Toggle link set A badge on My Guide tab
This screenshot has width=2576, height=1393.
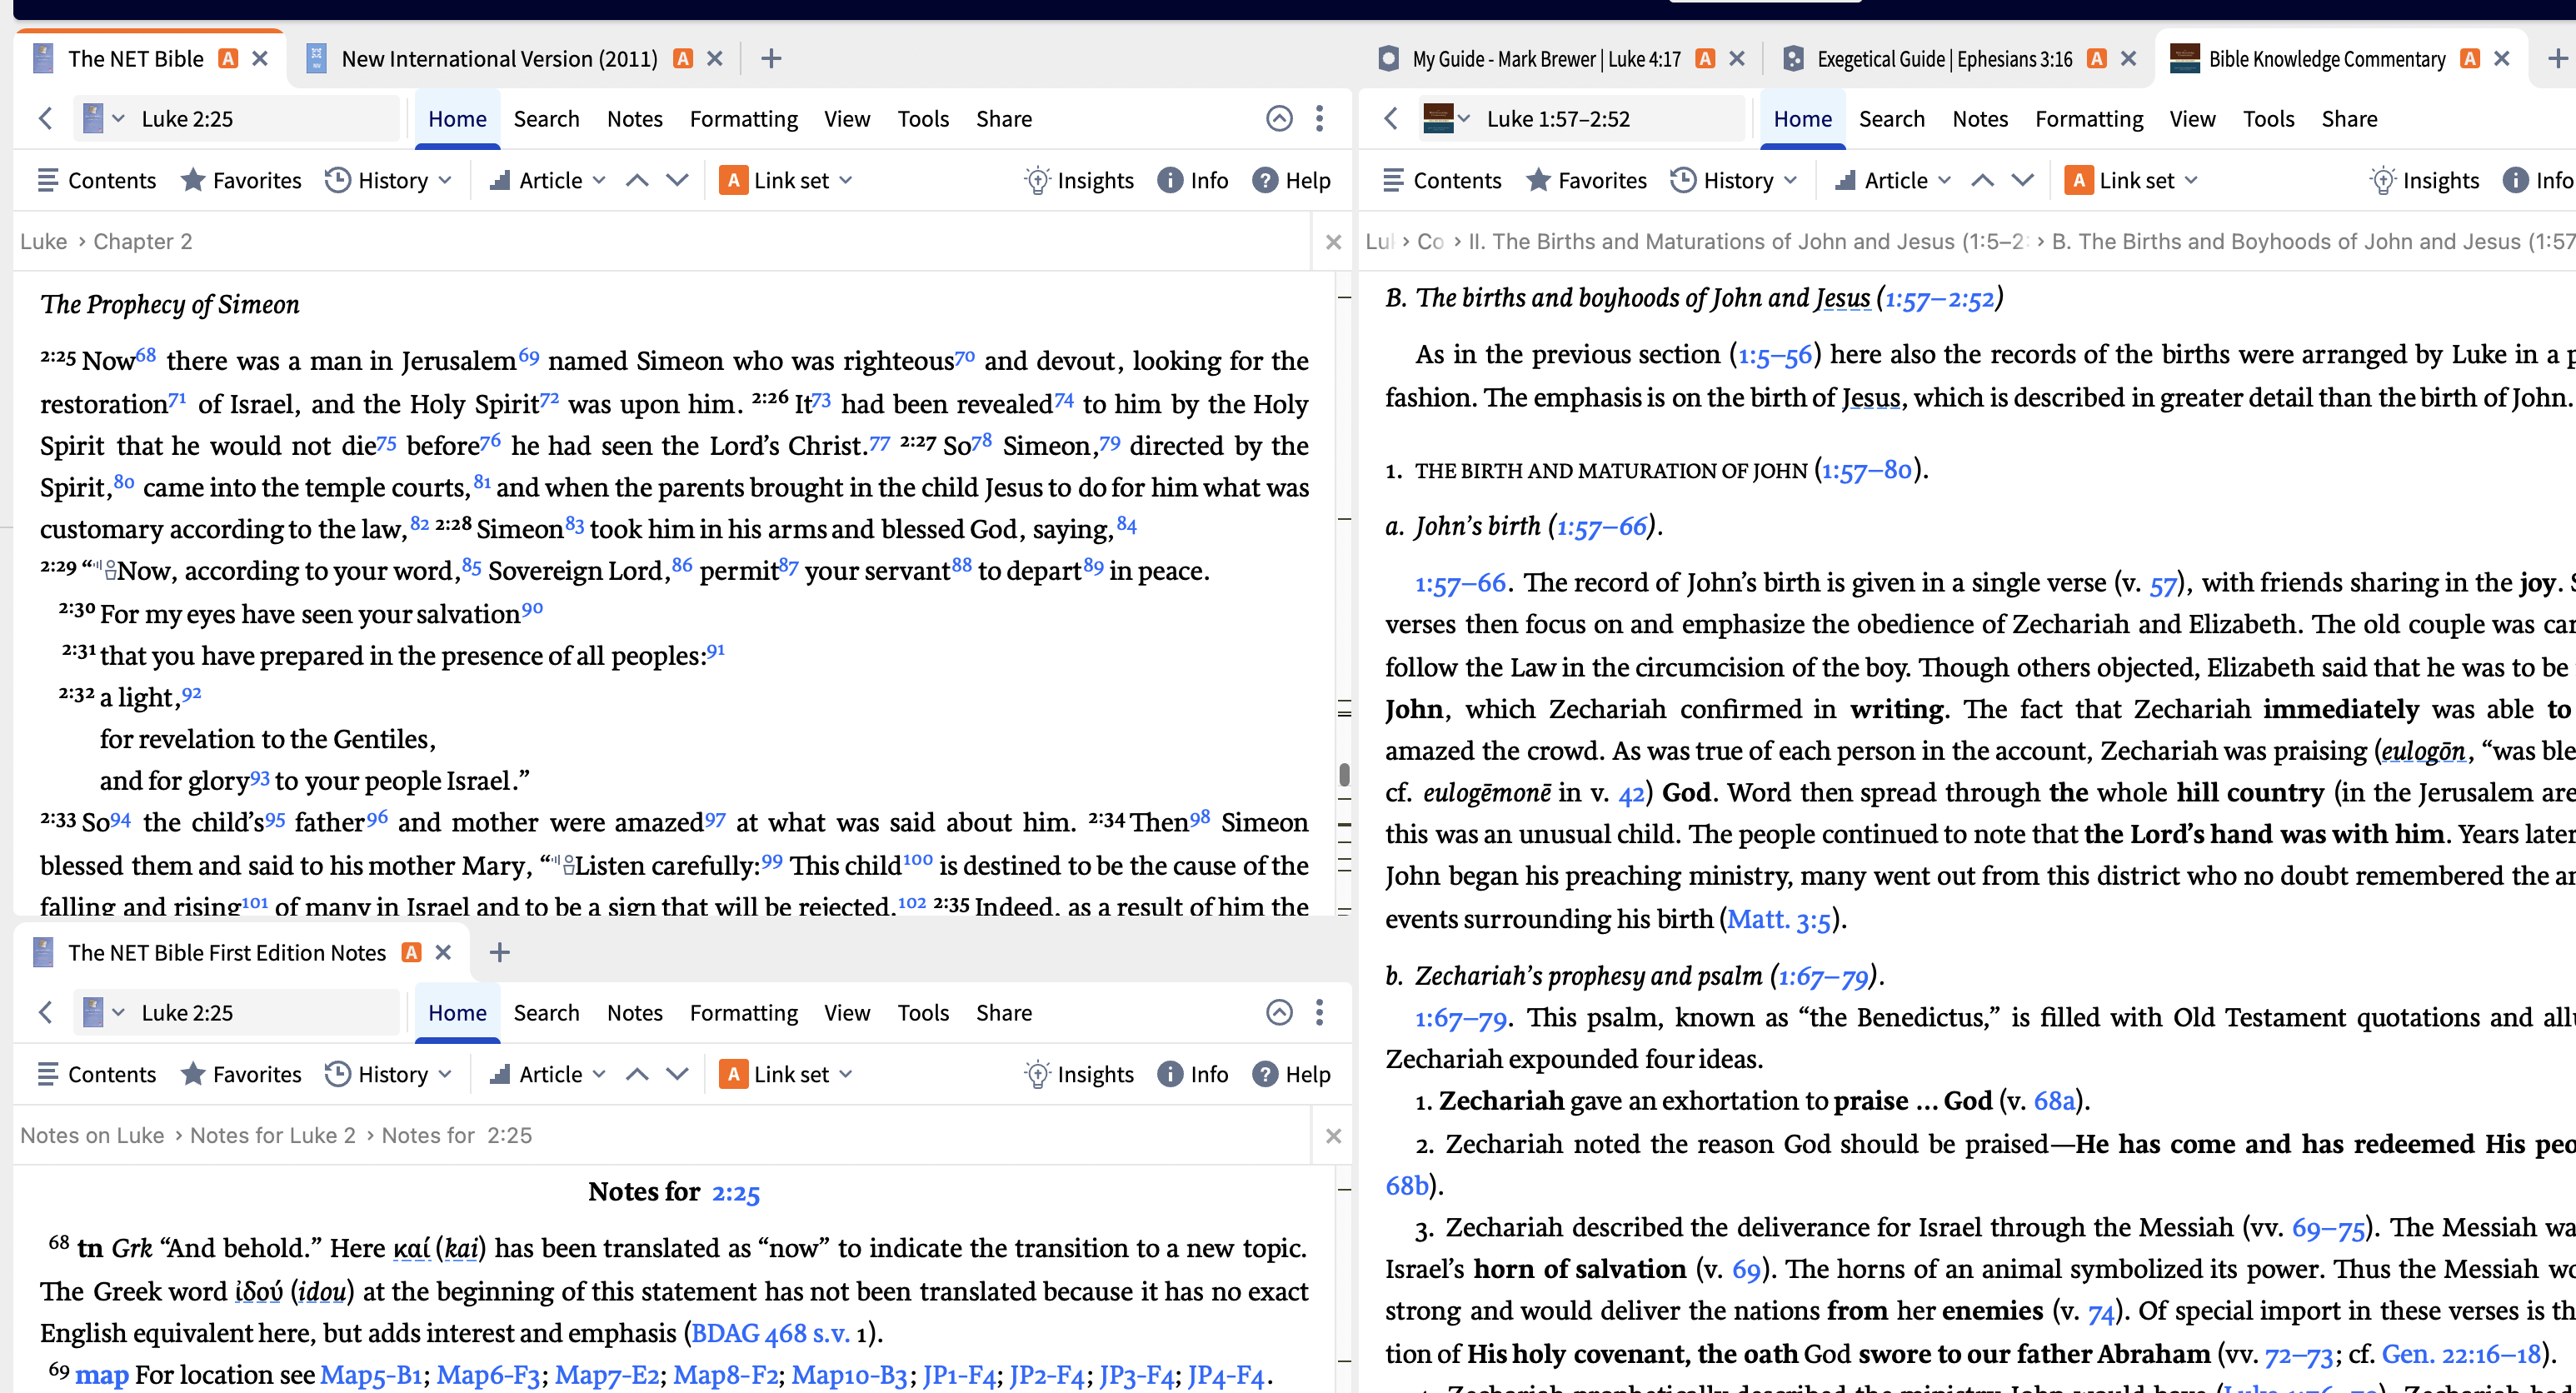[1705, 59]
